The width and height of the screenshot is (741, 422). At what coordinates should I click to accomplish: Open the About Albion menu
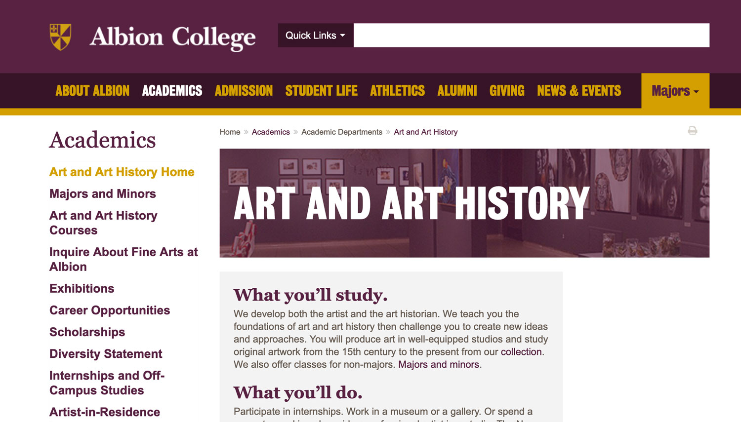92,91
